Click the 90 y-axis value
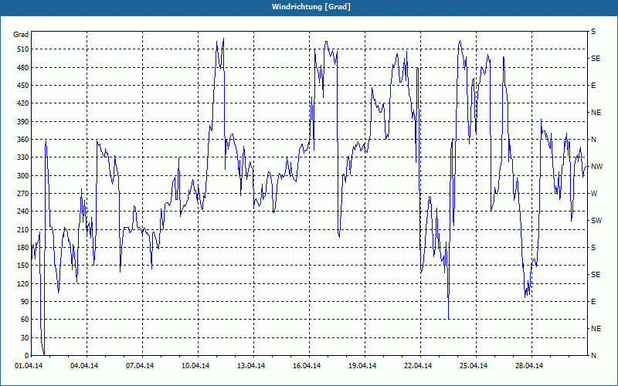 pyautogui.click(x=25, y=301)
